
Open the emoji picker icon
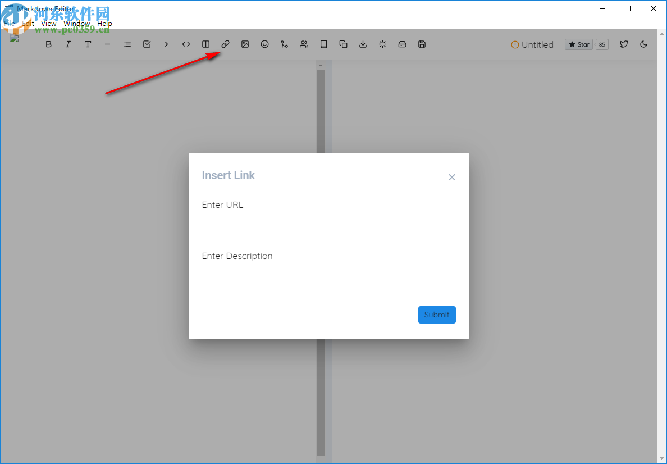click(264, 44)
